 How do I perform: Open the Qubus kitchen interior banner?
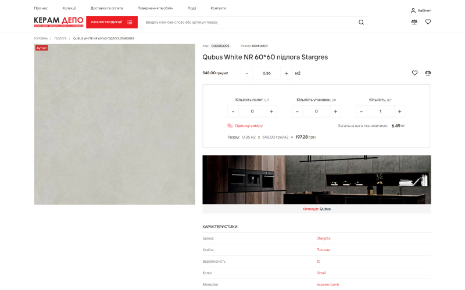click(317, 180)
